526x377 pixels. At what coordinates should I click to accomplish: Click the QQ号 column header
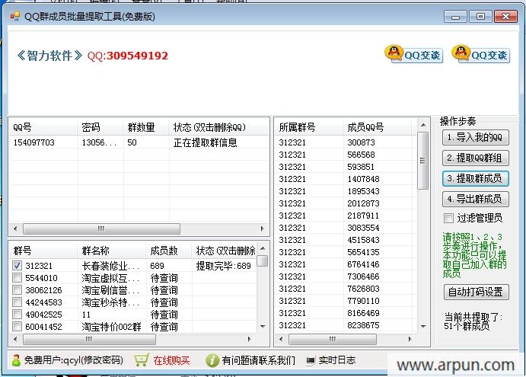point(43,127)
